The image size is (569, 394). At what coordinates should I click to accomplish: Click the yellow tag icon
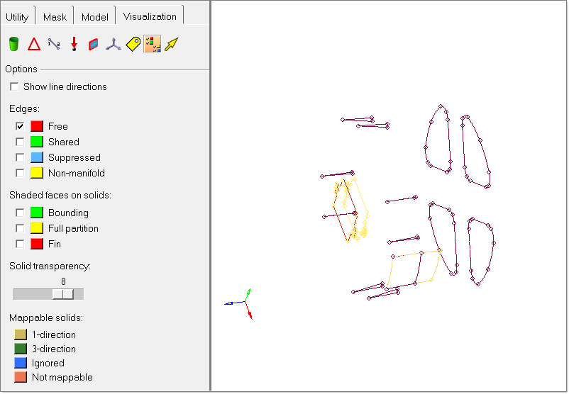[133, 45]
